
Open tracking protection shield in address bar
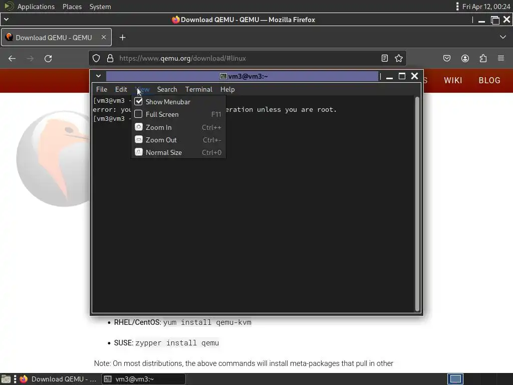point(96,58)
